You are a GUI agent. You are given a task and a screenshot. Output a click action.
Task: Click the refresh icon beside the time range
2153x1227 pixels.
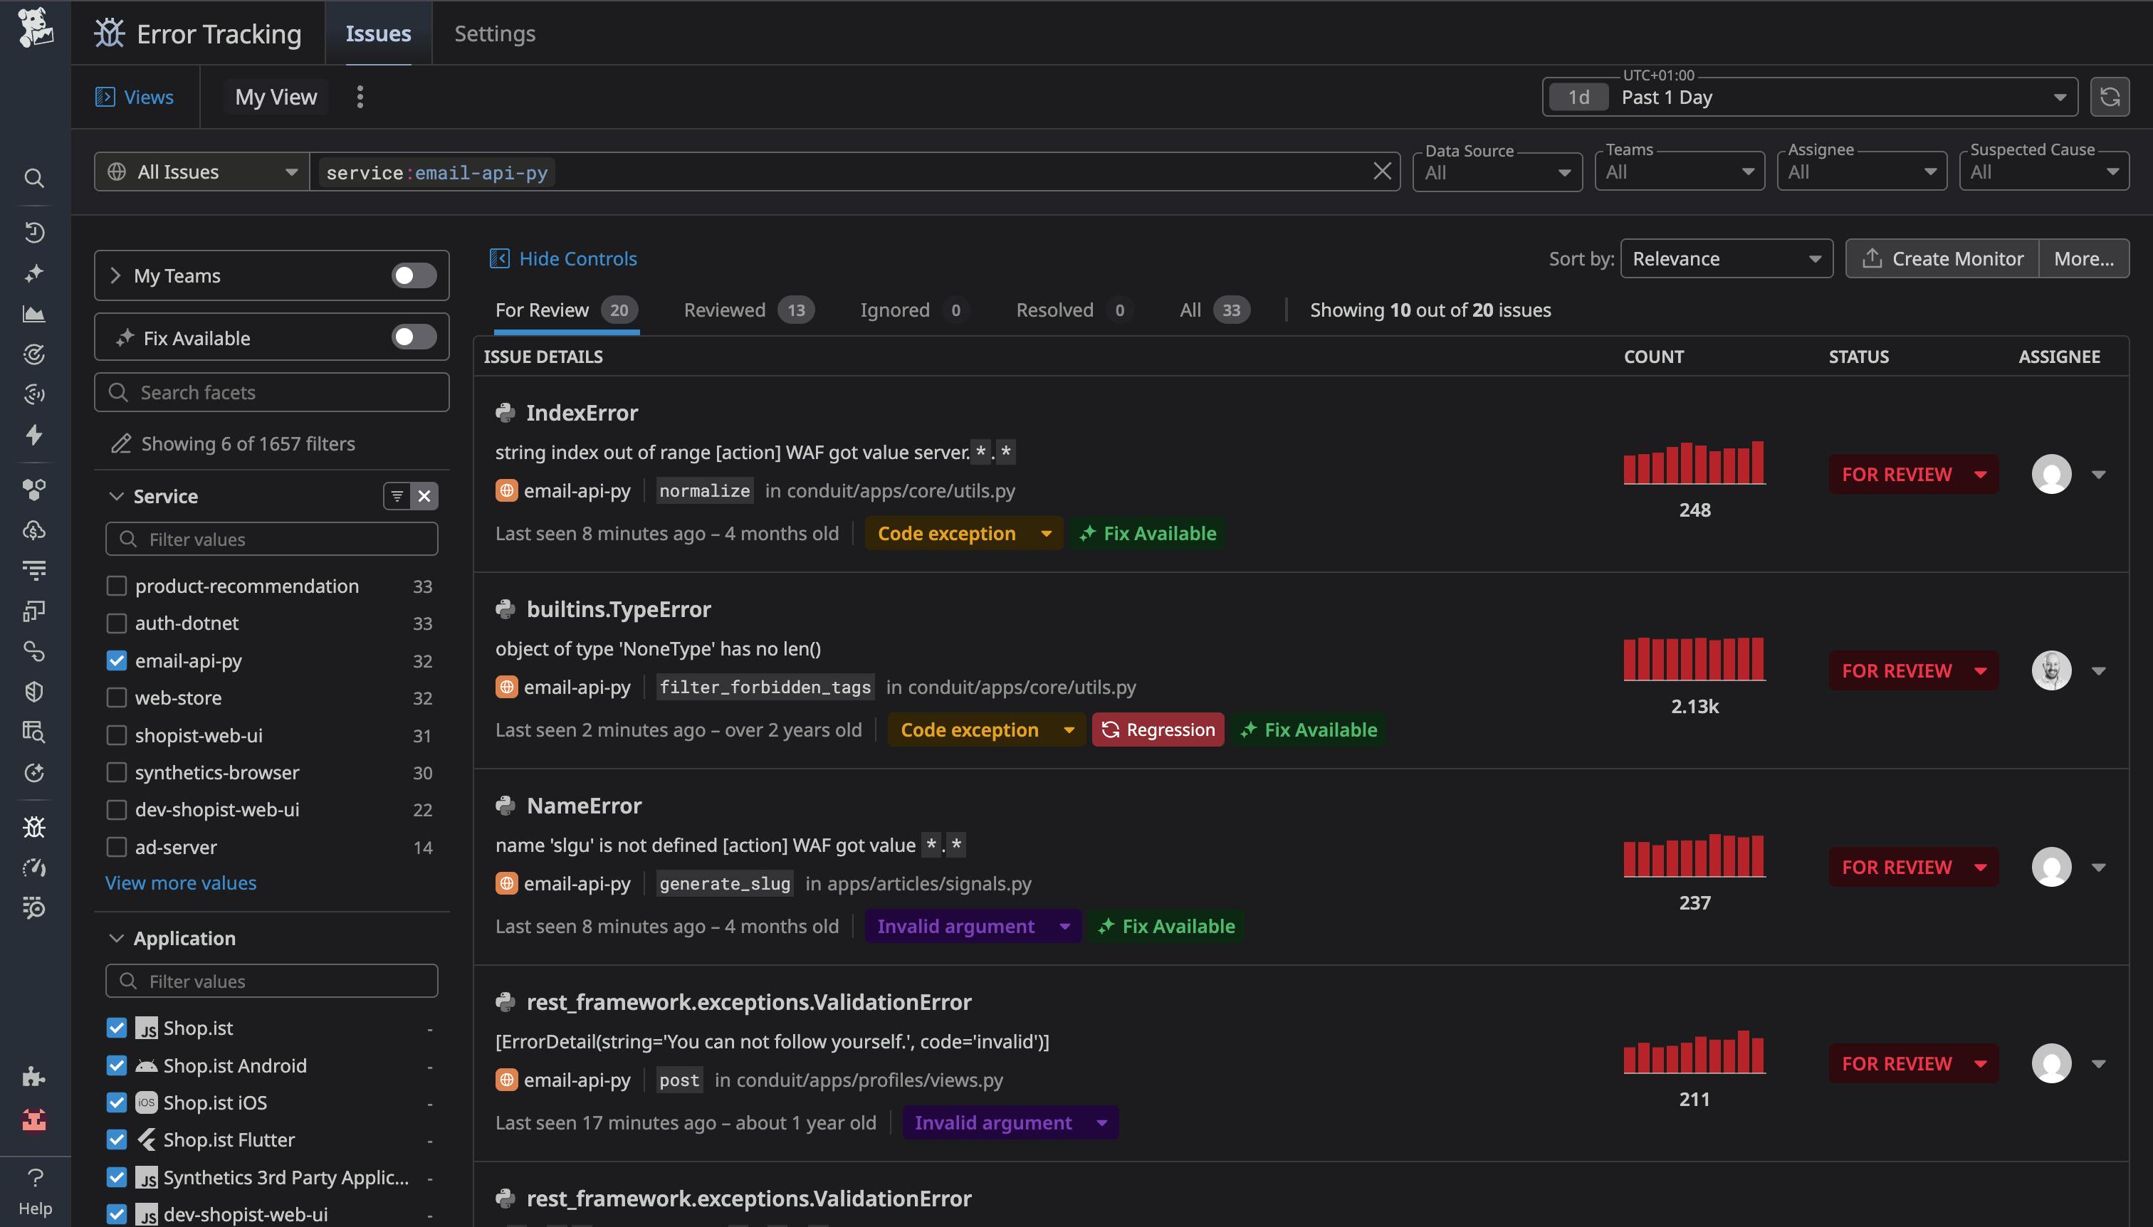click(2109, 96)
